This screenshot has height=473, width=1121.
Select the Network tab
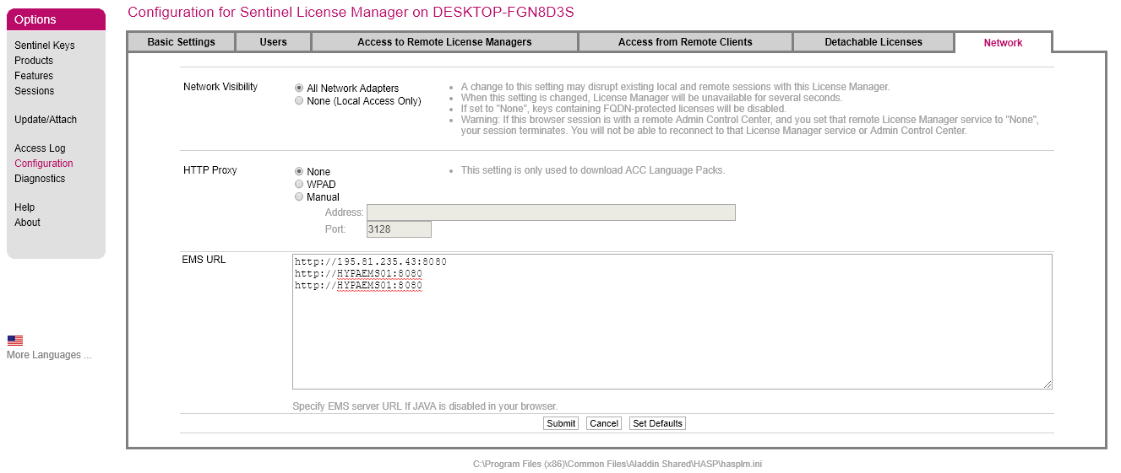click(x=1003, y=42)
